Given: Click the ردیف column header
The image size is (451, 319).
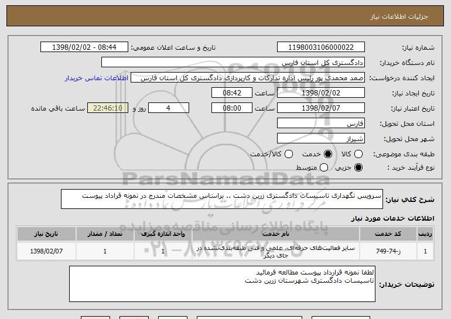Looking at the screenshot, I should (425, 234).
